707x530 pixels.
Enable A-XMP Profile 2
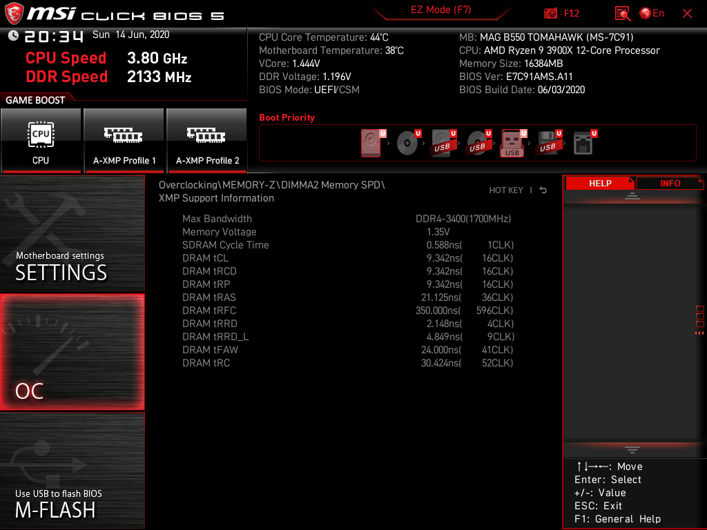(x=207, y=140)
